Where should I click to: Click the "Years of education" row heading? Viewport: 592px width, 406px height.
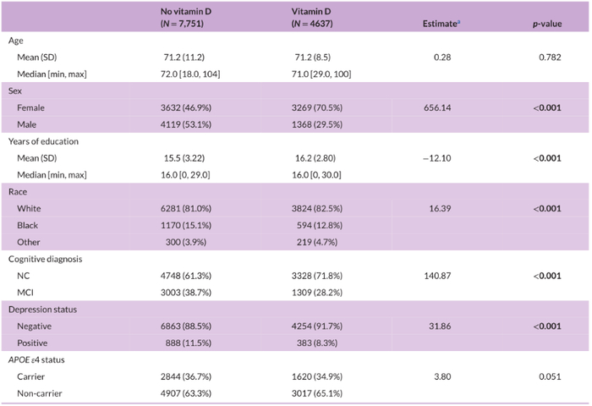[x=44, y=141]
